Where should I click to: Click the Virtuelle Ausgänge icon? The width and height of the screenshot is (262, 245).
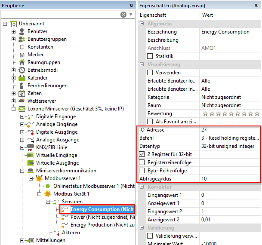(x=31, y=163)
